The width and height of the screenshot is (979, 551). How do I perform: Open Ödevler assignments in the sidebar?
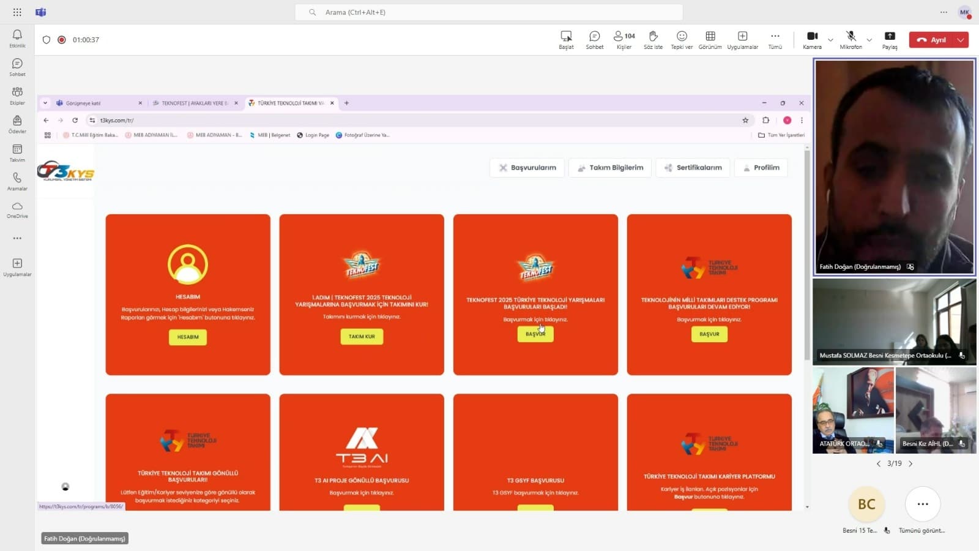[17, 124]
